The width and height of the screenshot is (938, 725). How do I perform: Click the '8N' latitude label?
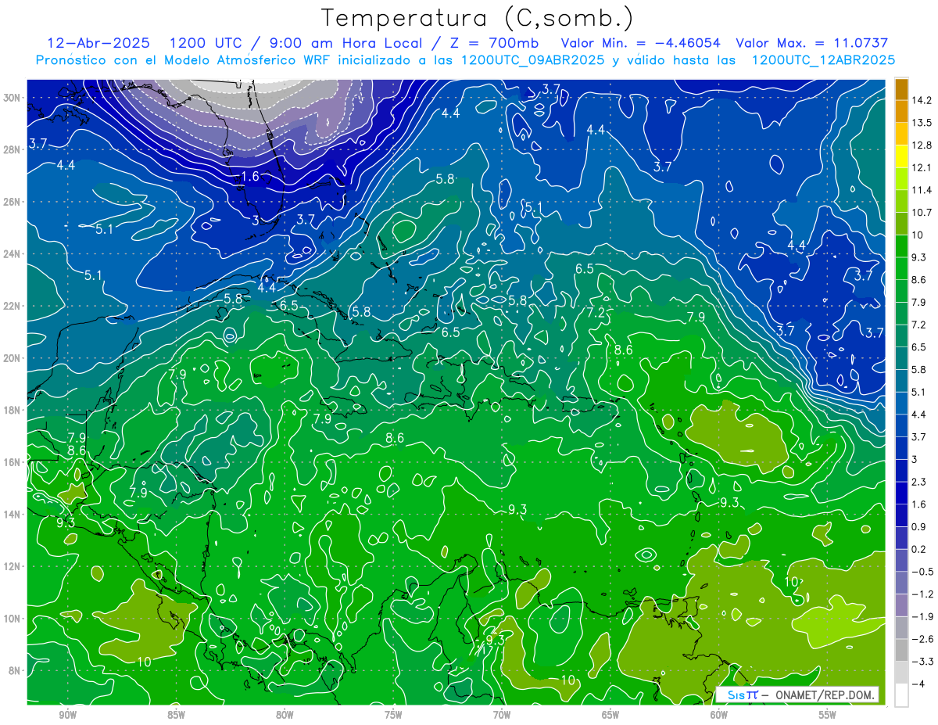click(15, 670)
